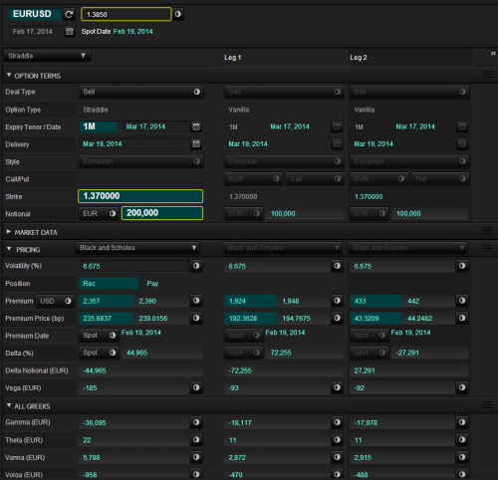Open Leg 2 expiry date calendar

click(x=462, y=126)
